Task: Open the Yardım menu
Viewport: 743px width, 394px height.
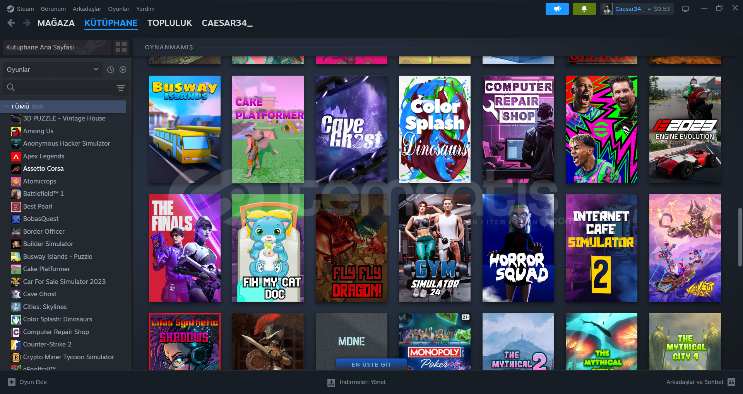Action: point(146,8)
